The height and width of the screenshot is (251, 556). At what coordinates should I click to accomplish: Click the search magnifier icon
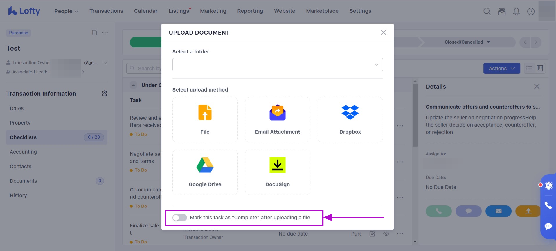coord(487,11)
